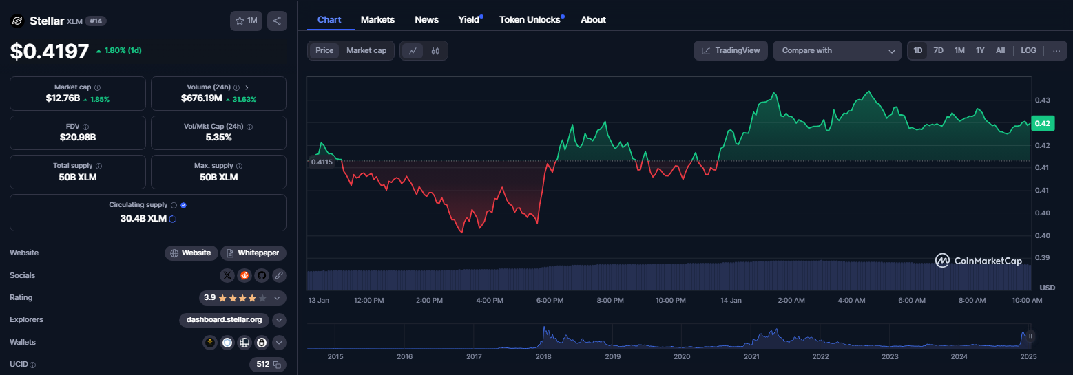This screenshot has width=1073, height=375.
Task: Open dashboard.stellar.org explorer link
Action: pyautogui.click(x=224, y=320)
